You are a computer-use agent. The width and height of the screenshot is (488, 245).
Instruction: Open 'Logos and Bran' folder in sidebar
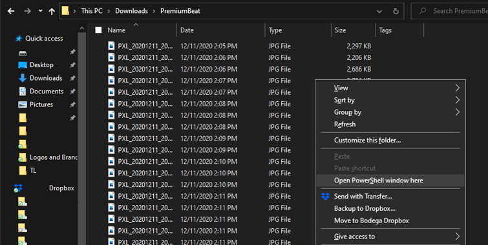53,157
